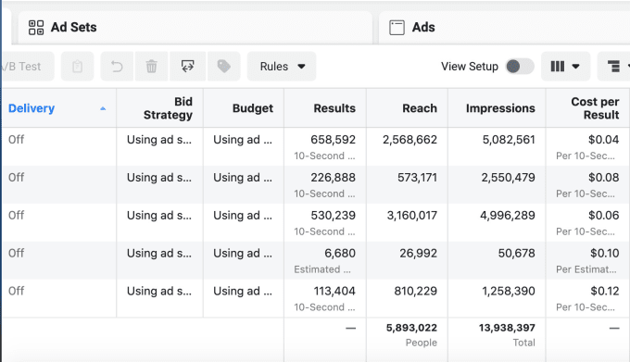
Task: Open the Ad Sets tab
Action: pyautogui.click(x=195, y=27)
